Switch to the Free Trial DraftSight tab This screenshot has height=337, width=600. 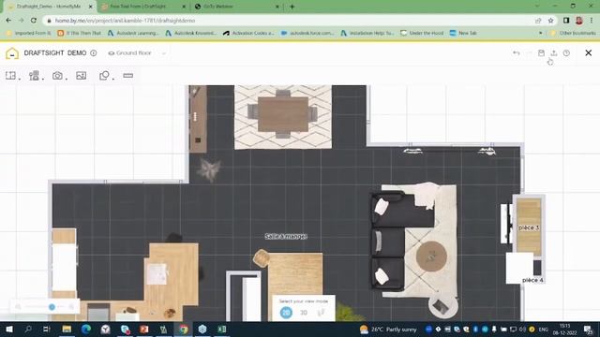coord(142,7)
